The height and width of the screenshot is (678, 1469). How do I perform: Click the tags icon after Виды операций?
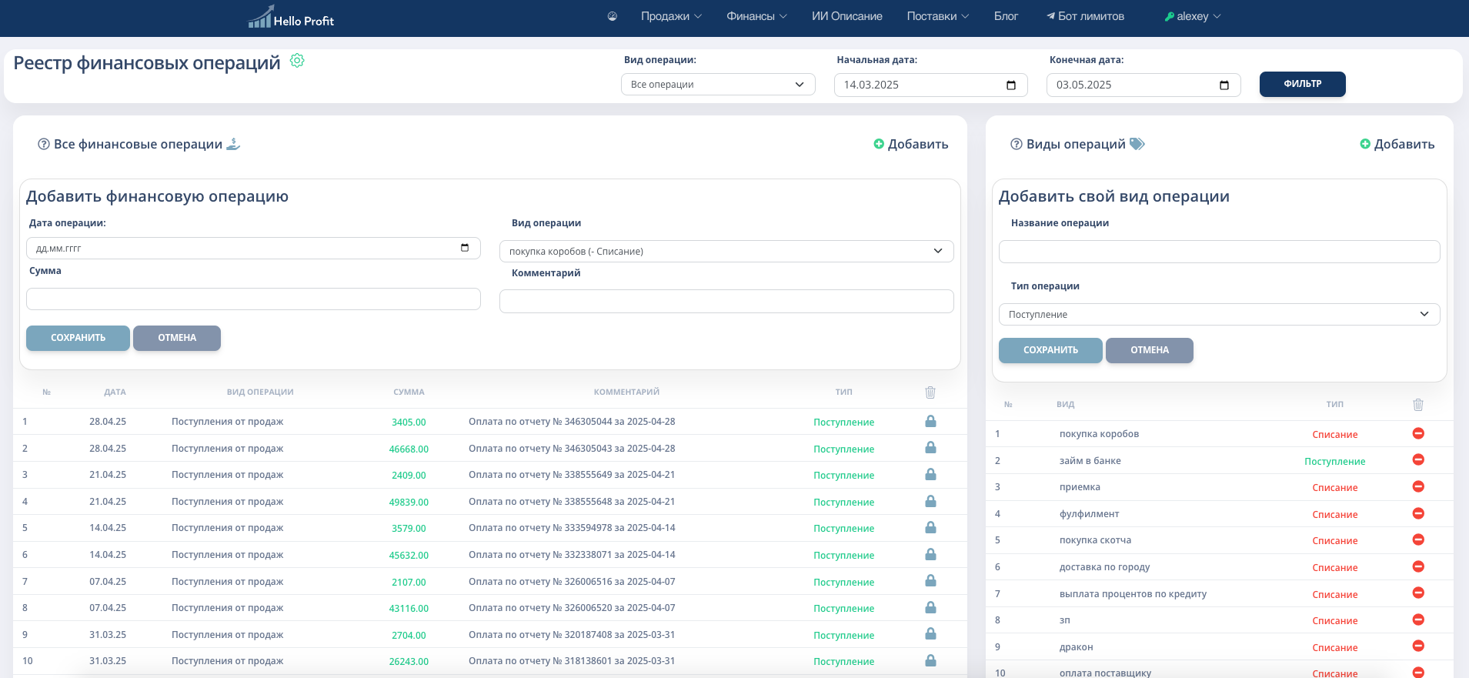pos(1137,144)
